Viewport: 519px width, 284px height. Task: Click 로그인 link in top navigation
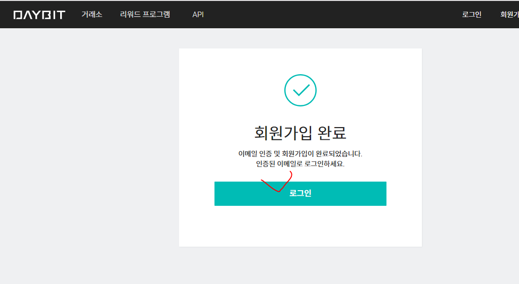471,15
